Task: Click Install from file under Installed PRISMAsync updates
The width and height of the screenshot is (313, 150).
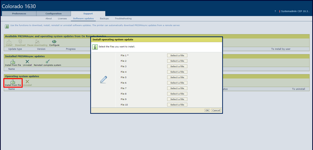Action: pos(13,61)
